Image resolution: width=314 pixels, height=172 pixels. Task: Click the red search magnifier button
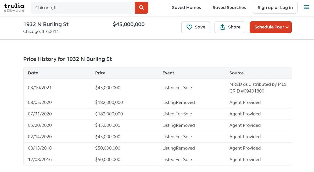tap(142, 8)
